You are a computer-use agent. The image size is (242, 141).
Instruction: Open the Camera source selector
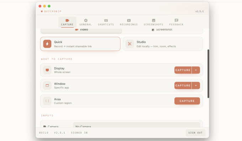137,125
